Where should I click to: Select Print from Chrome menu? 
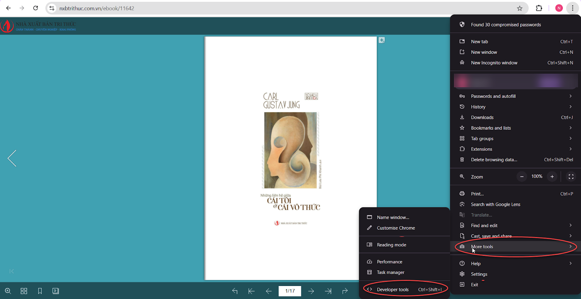point(515,194)
